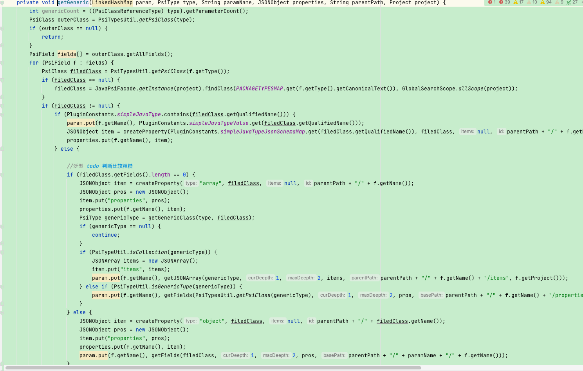
Task: Click the getGeneric method name in the signature
Action: 73,3
